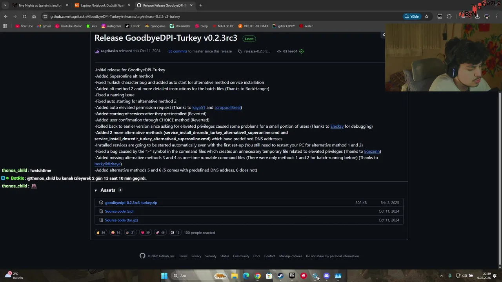Image resolution: width=502 pixels, height=282 pixels.
Task: Open the Privacy footer link
Action: pos(196,256)
